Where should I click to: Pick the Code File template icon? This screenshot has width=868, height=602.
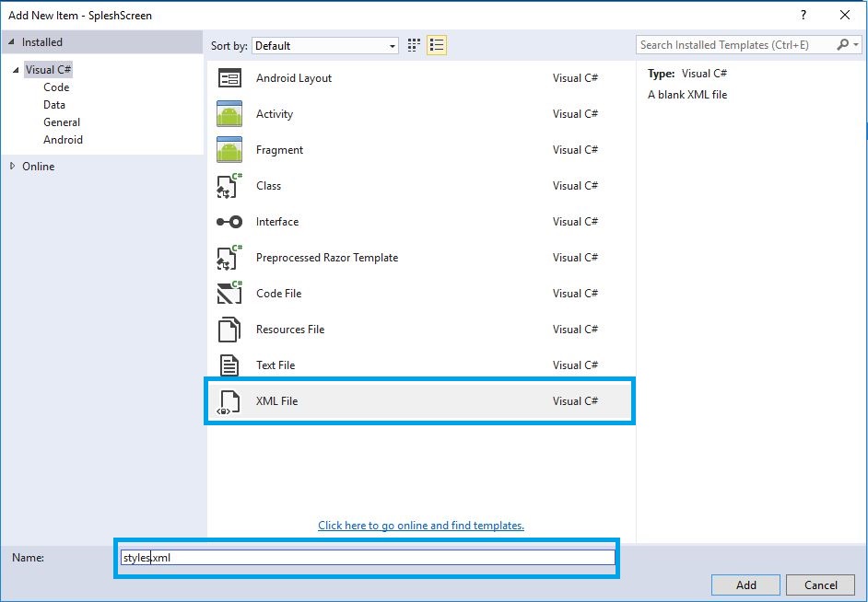tap(229, 294)
